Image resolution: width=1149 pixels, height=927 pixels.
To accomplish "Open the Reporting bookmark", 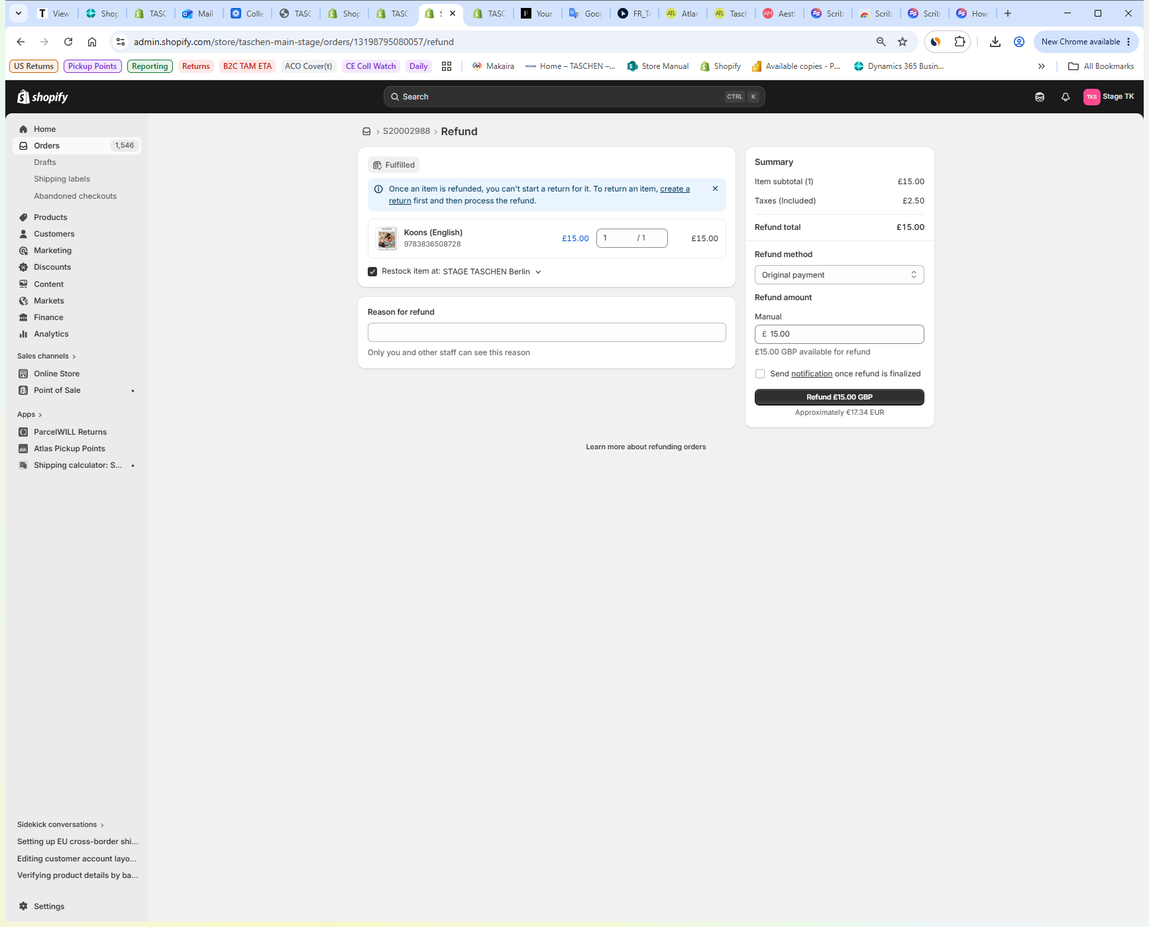I will [150, 66].
